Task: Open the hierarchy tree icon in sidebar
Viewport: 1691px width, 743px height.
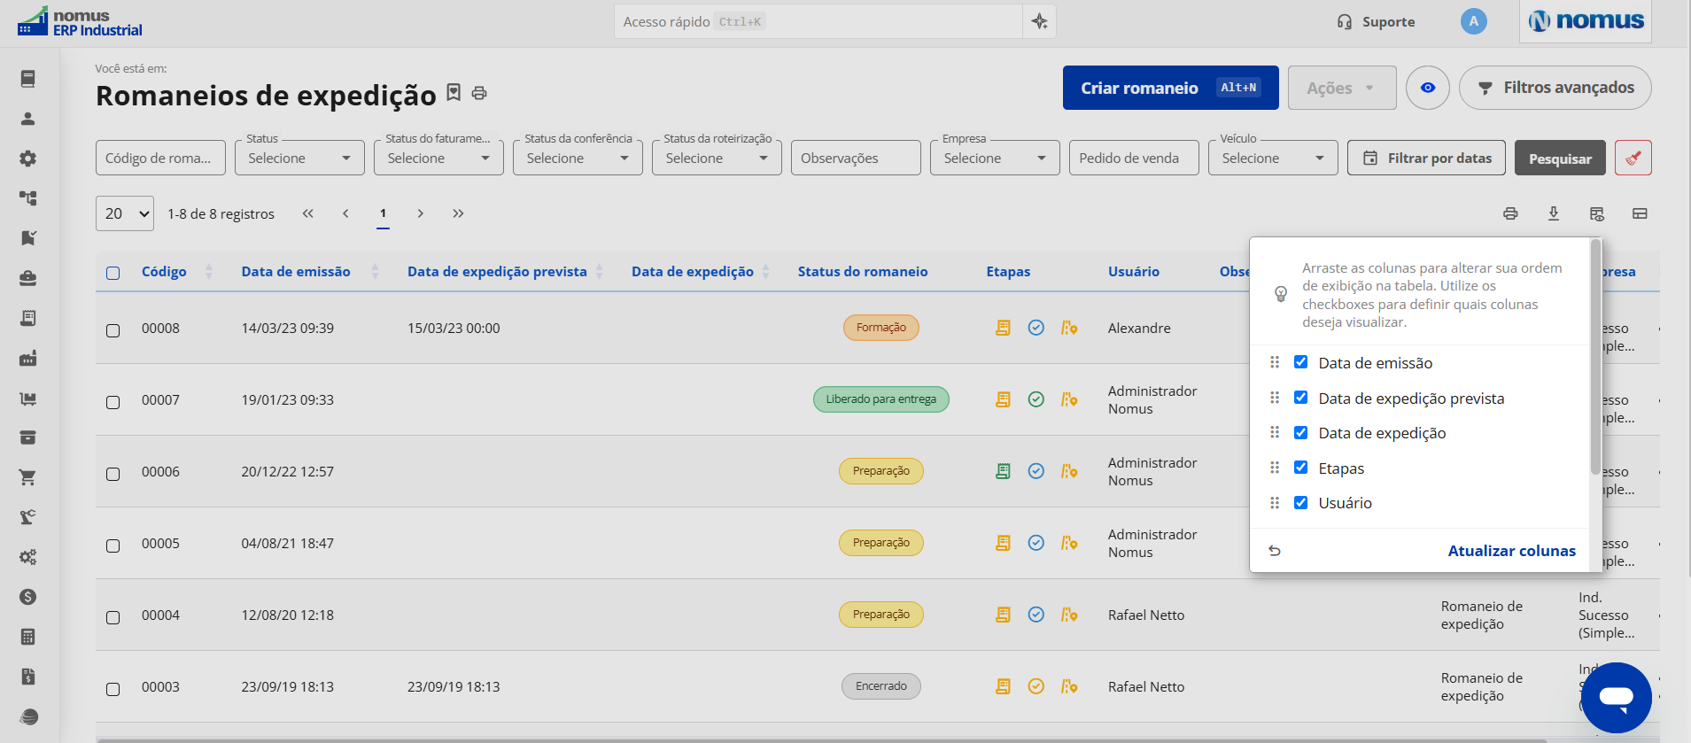Action: pyautogui.click(x=28, y=198)
